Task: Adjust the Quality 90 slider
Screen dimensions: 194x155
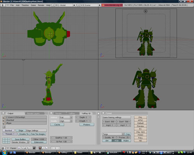Action: point(109,138)
